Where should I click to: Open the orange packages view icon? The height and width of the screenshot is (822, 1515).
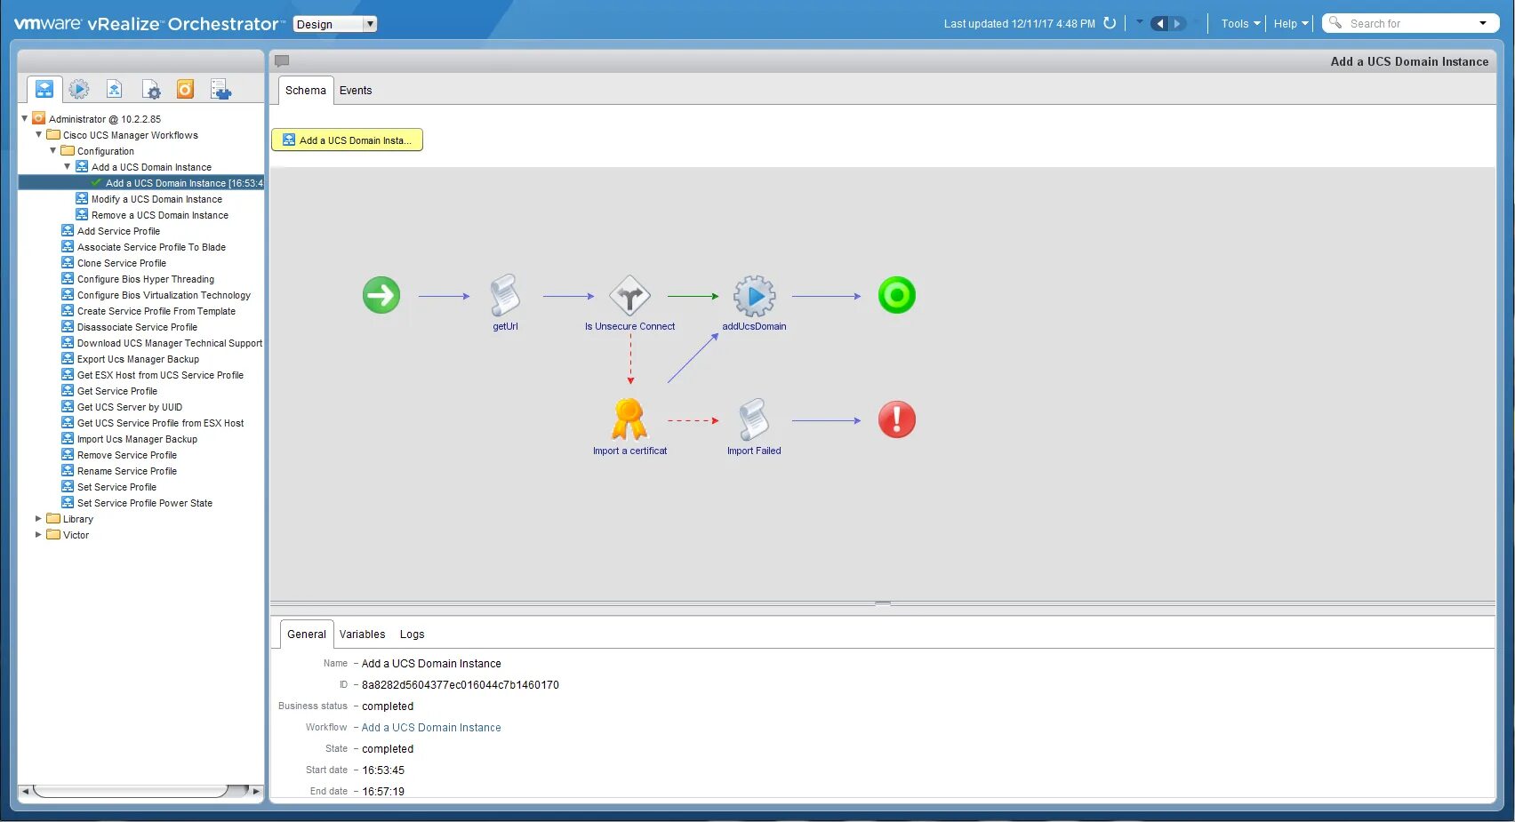(185, 89)
